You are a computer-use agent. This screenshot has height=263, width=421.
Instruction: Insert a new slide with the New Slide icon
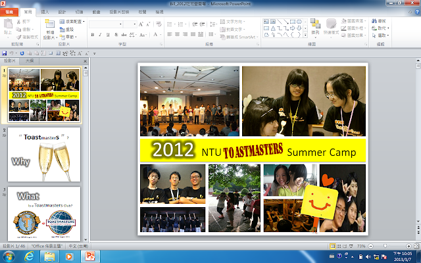(50, 24)
